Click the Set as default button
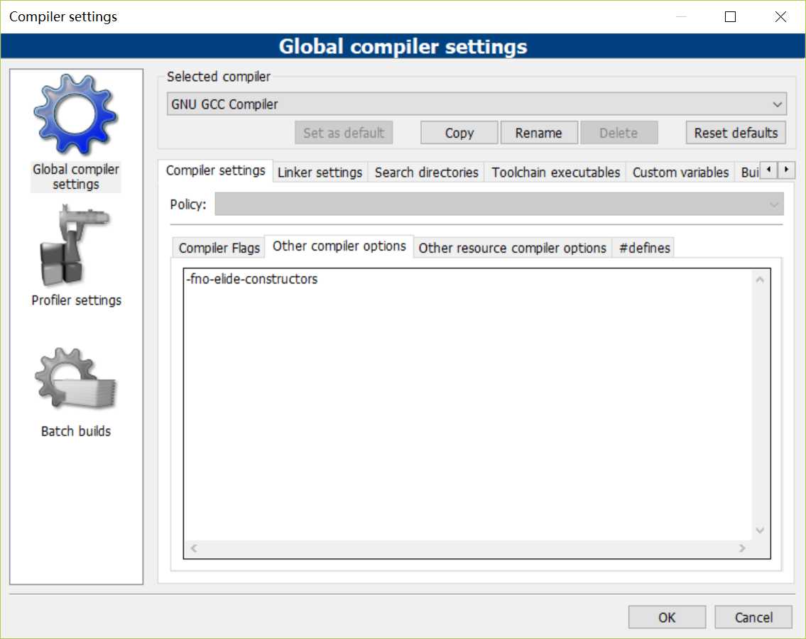Viewport: 806px width, 639px height. pyautogui.click(x=344, y=133)
